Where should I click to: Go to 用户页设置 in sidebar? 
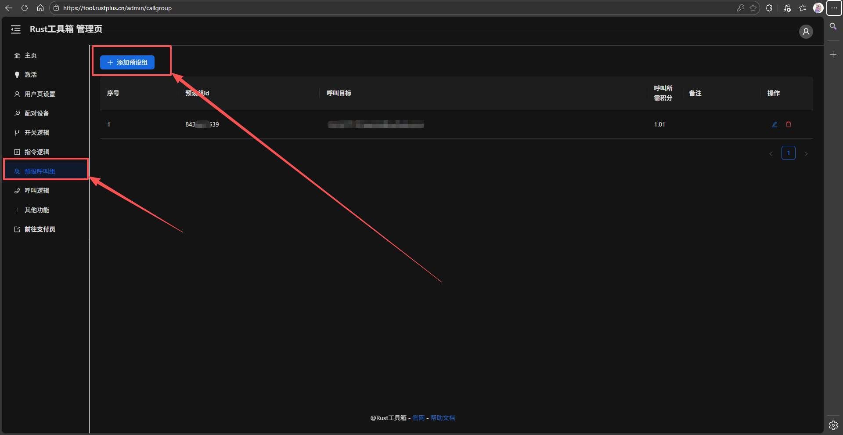pyautogui.click(x=40, y=94)
